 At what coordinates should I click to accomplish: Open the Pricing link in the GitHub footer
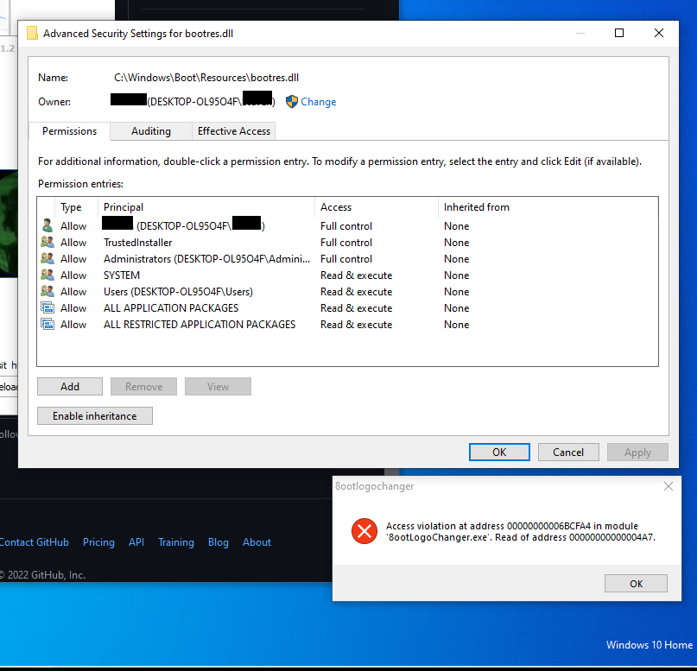coord(98,542)
